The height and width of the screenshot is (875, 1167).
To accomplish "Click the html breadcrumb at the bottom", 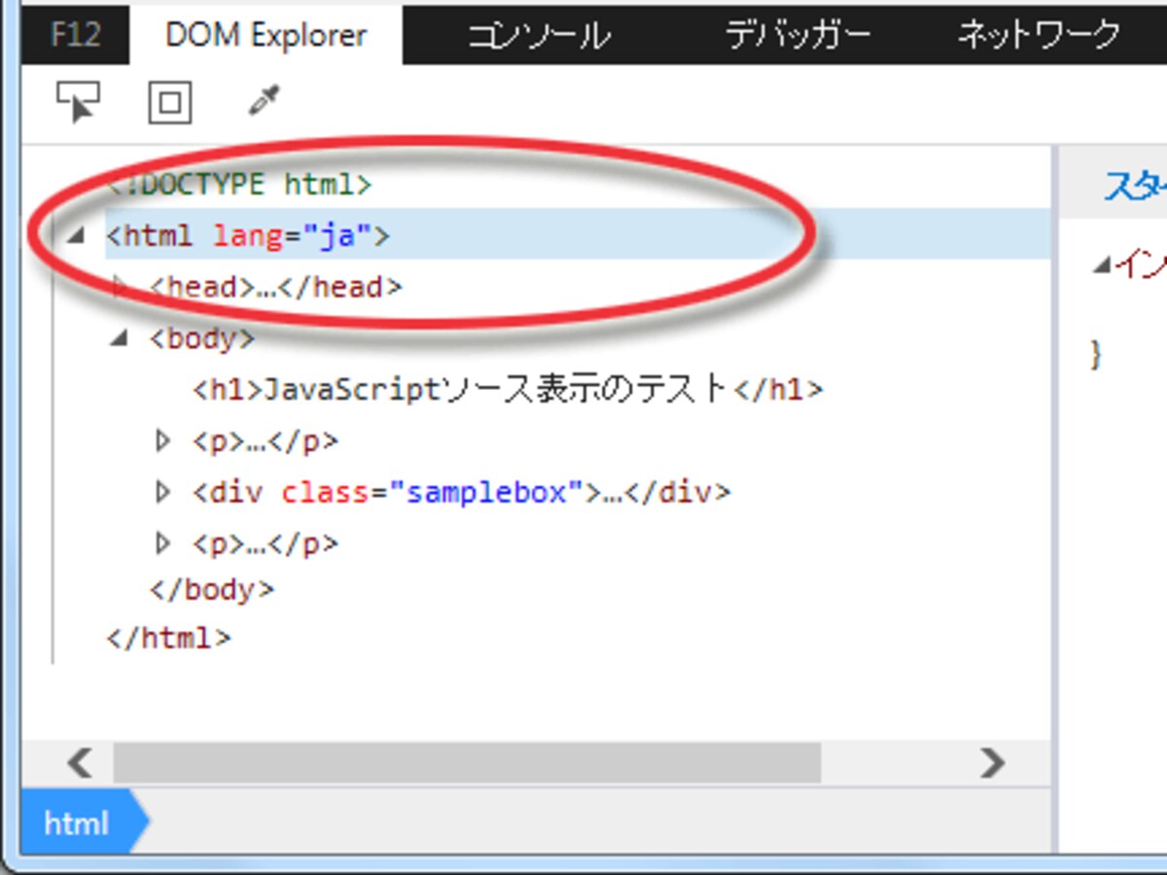I will coord(78,823).
